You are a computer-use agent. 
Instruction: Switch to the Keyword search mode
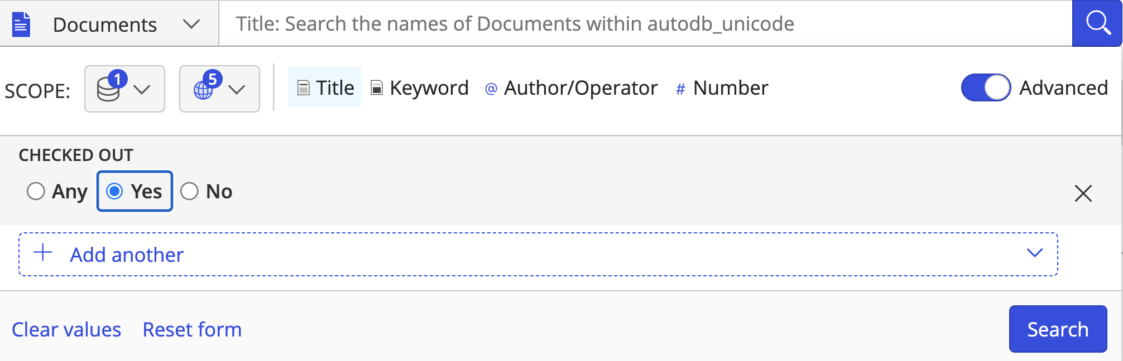pos(420,87)
